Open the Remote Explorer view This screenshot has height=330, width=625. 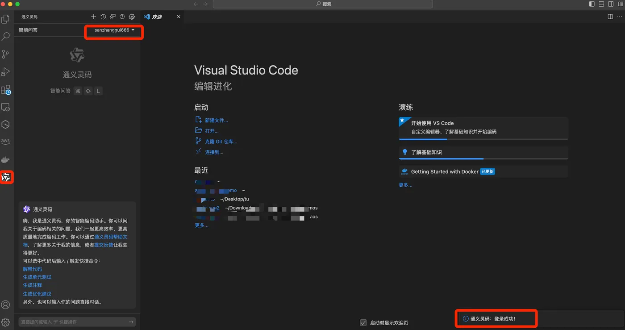pyautogui.click(x=5, y=108)
